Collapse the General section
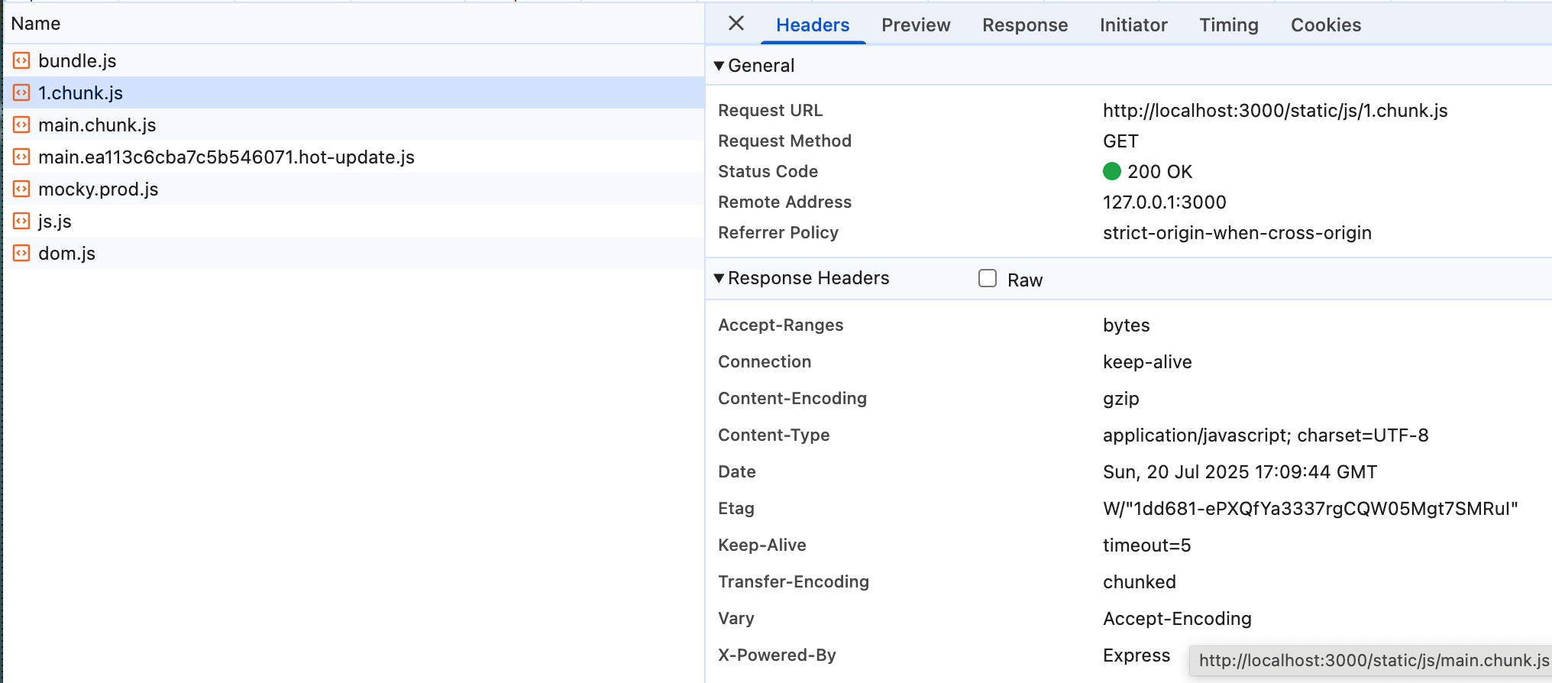The image size is (1552, 683). (x=719, y=66)
